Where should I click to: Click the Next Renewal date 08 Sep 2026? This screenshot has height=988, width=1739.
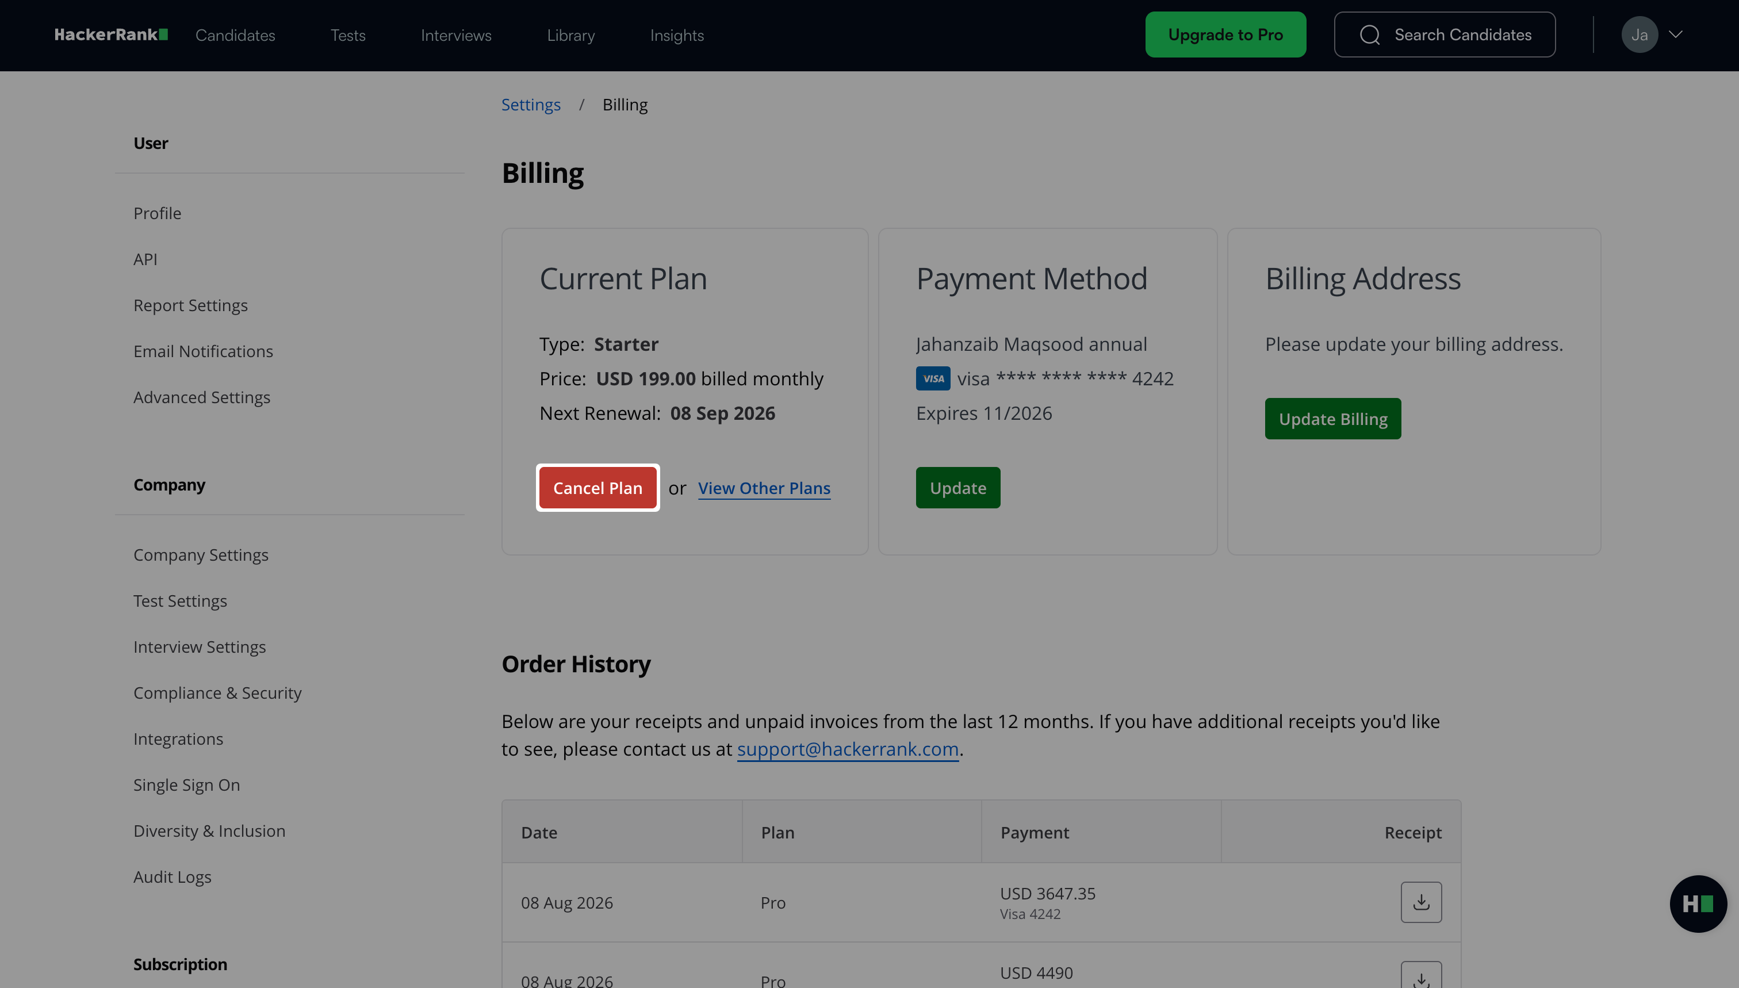723,413
